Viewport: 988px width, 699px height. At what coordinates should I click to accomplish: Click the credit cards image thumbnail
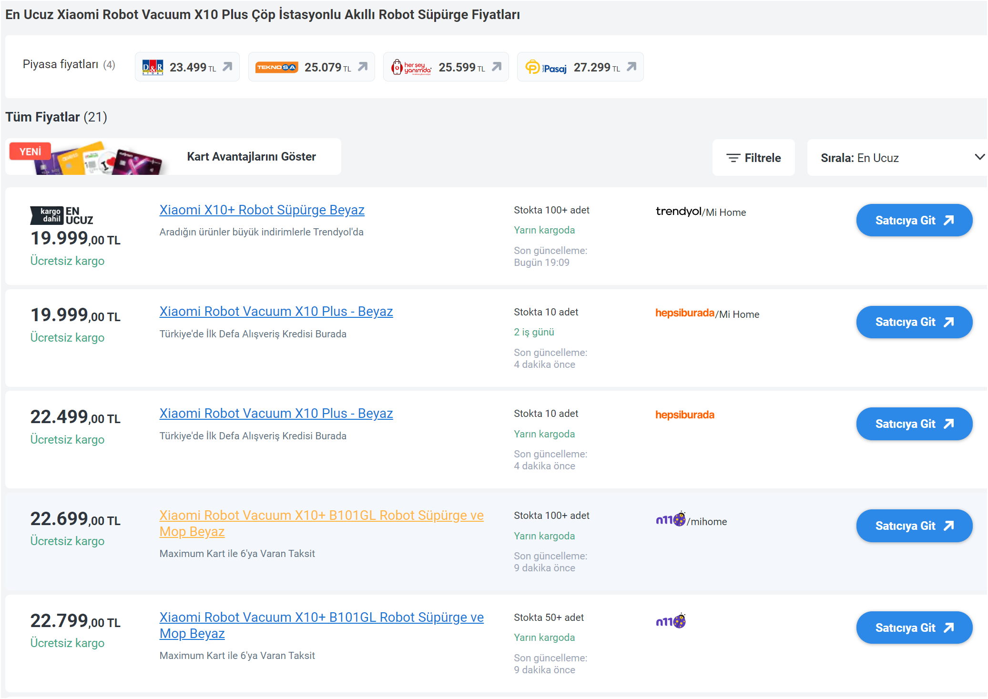100,159
